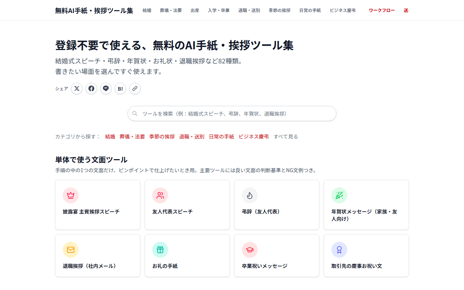The image size is (464, 290).
Task: Open 卒業祝いメッセージ card title
Action: pos(265,266)
